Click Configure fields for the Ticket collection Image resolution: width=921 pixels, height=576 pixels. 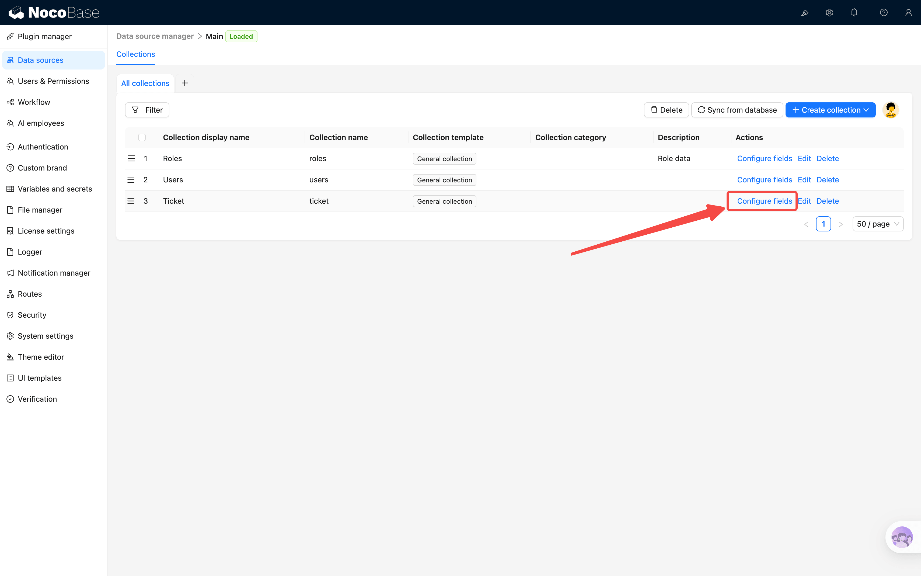(764, 201)
